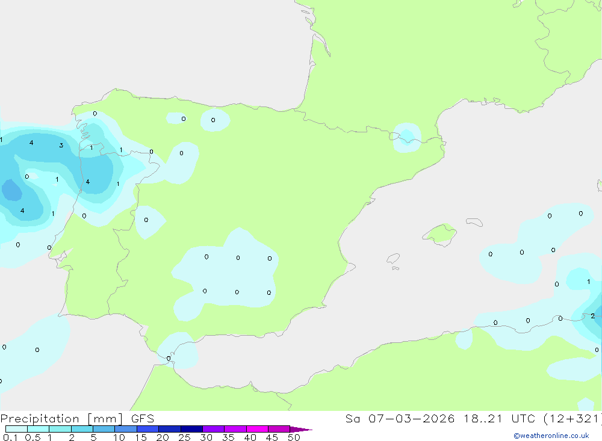The height and width of the screenshot is (441, 602).
Task: Click the "GFS" model label
Action: pos(143,418)
